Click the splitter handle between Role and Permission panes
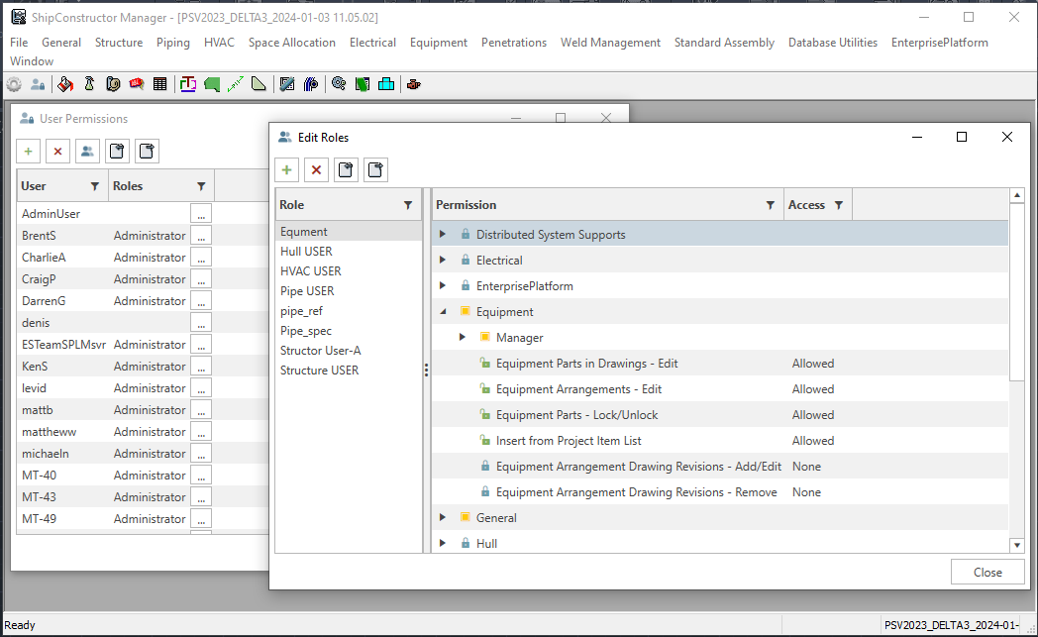 [x=426, y=371]
